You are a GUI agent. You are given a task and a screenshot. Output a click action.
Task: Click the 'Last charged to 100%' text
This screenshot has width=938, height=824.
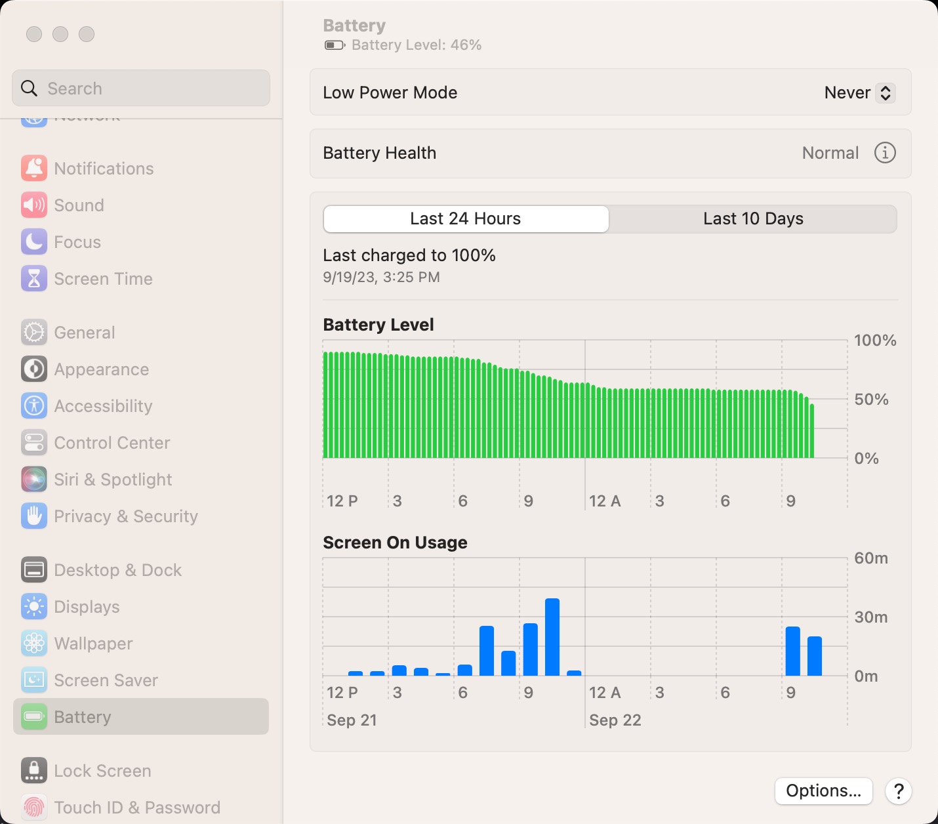[x=409, y=255]
